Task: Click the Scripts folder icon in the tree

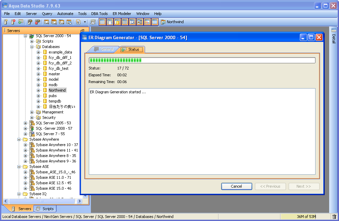Action: click(38, 41)
